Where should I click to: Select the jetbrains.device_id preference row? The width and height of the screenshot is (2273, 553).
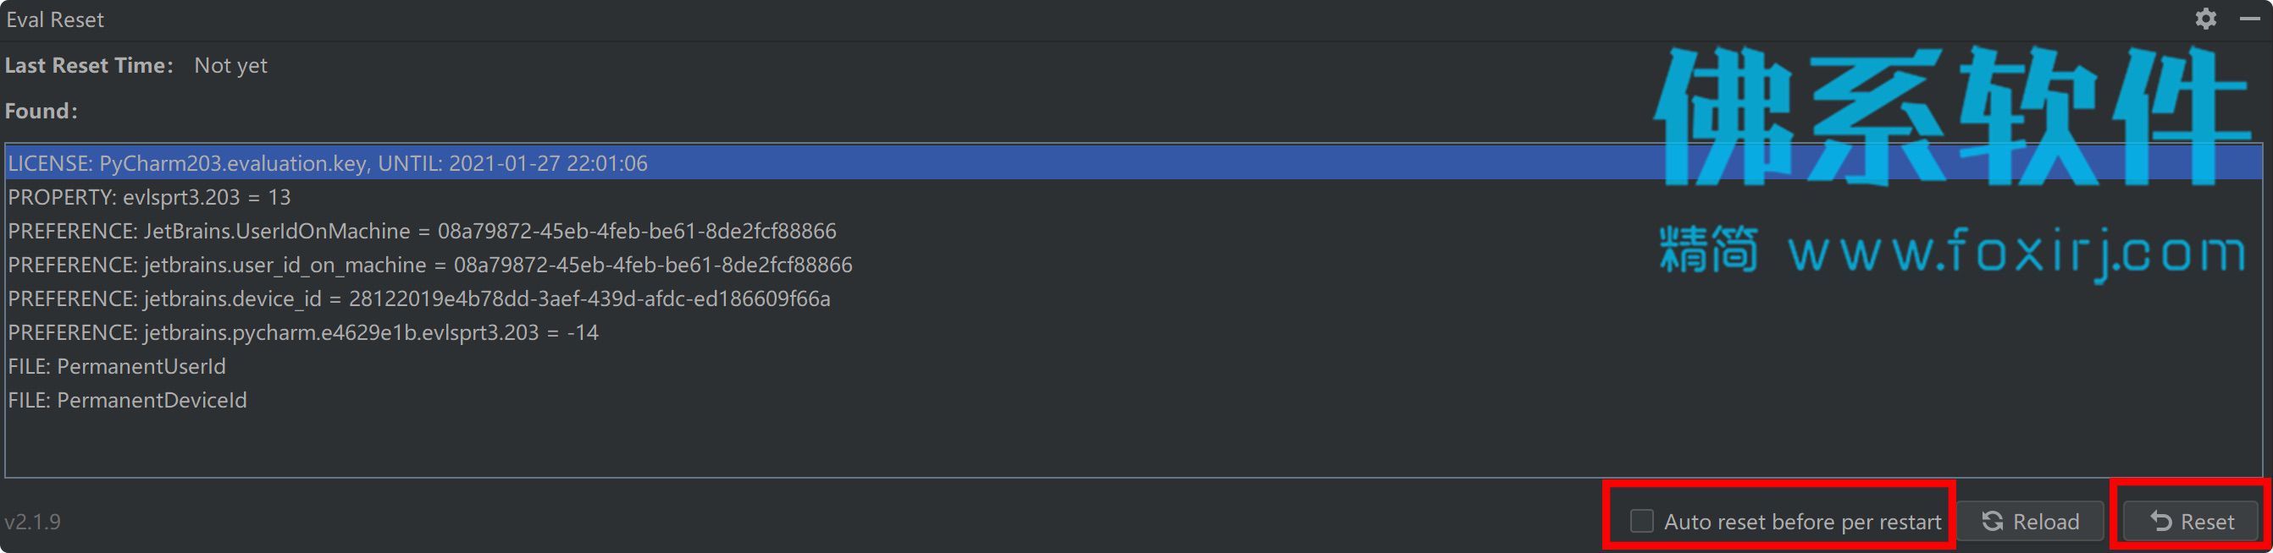tap(1134, 298)
